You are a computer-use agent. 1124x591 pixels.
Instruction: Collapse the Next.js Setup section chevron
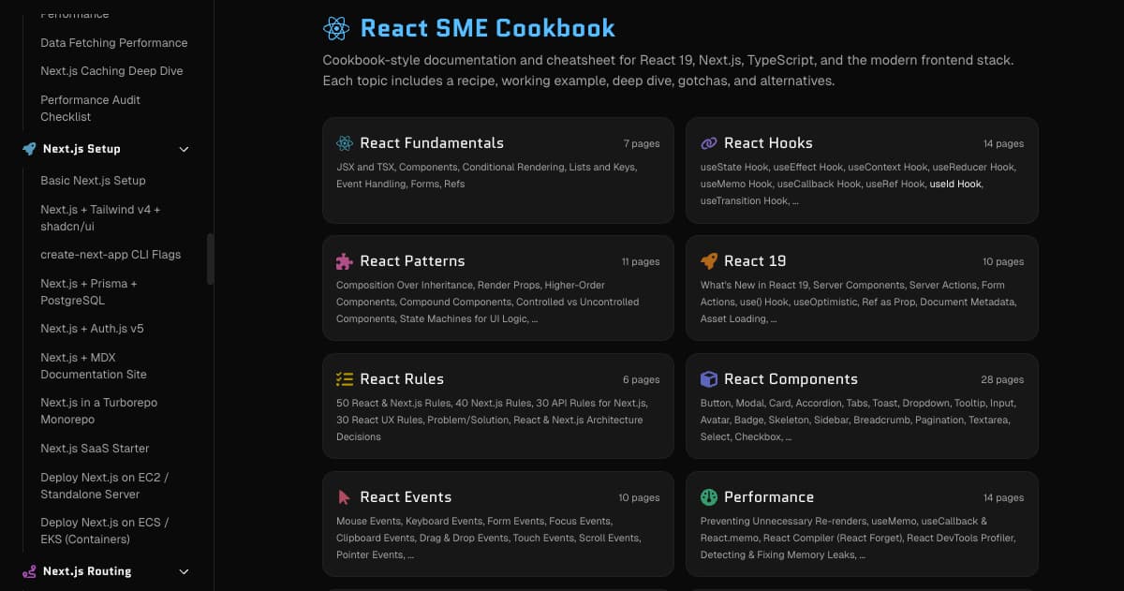click(184, 149)
